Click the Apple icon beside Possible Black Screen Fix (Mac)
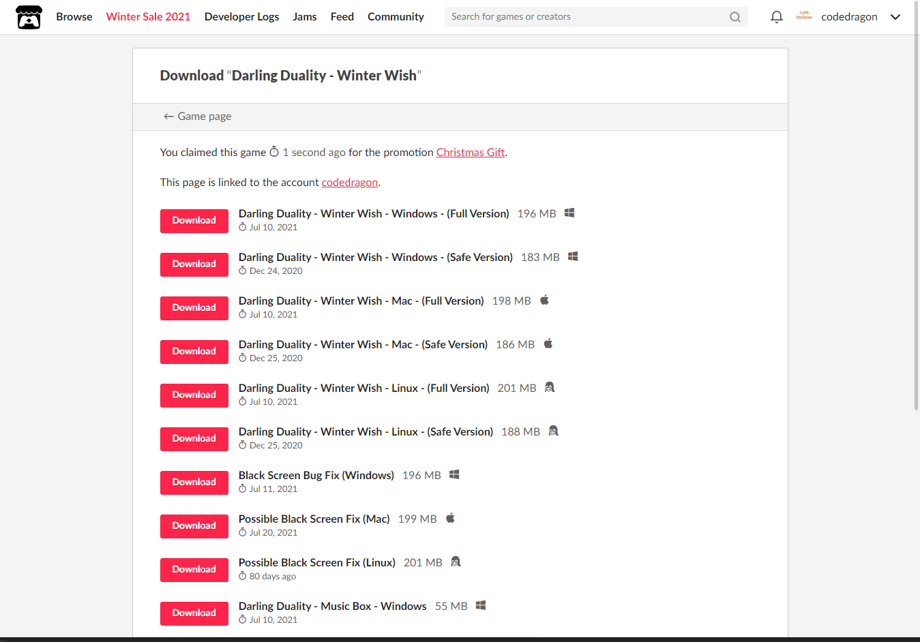Viewport: 920px width, 642px height. [450, 518]
